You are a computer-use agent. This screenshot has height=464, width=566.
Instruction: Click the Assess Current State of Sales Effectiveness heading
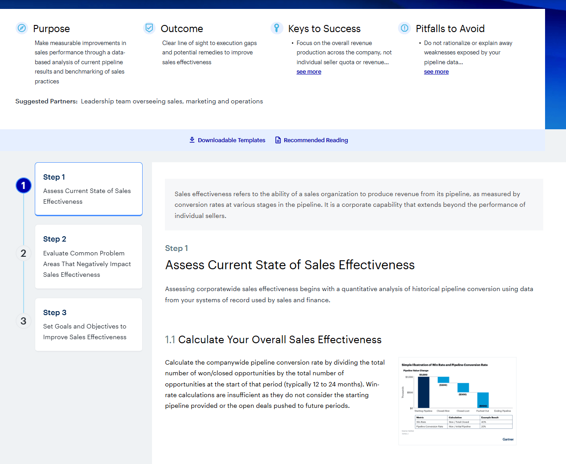(x=290, y=264)
